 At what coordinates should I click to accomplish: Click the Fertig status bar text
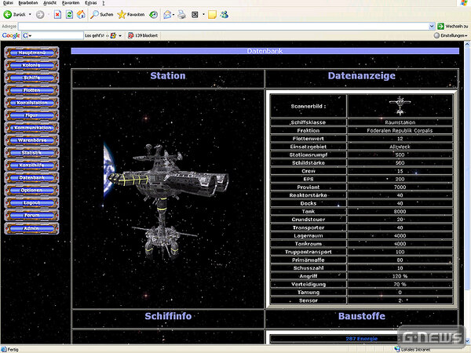(13, 349)
